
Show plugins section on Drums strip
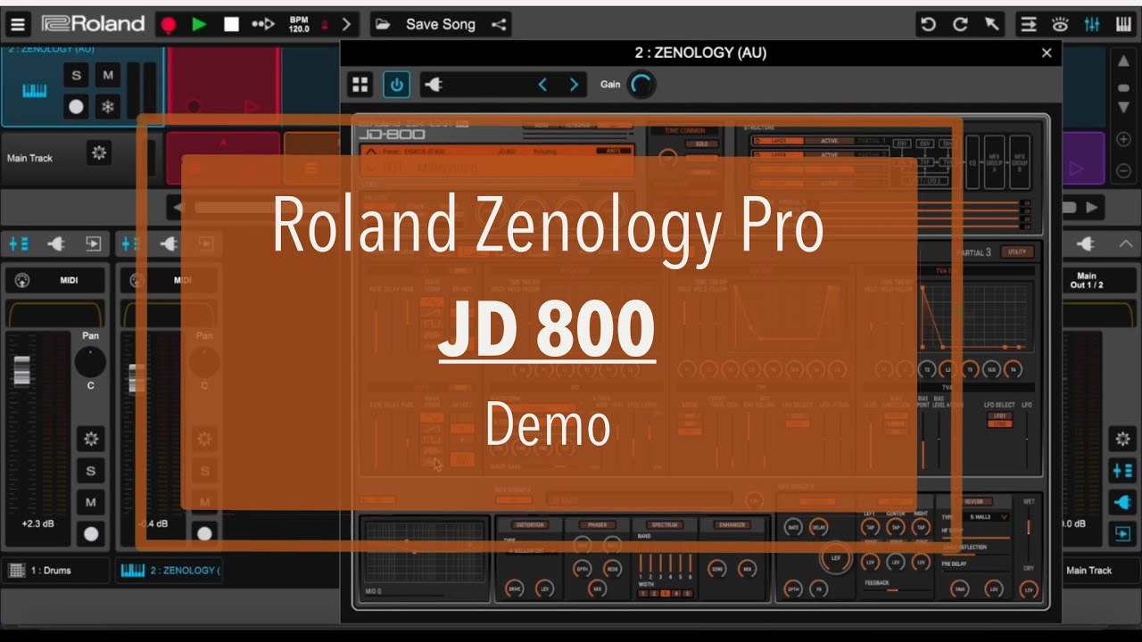[x=56, y=243]
